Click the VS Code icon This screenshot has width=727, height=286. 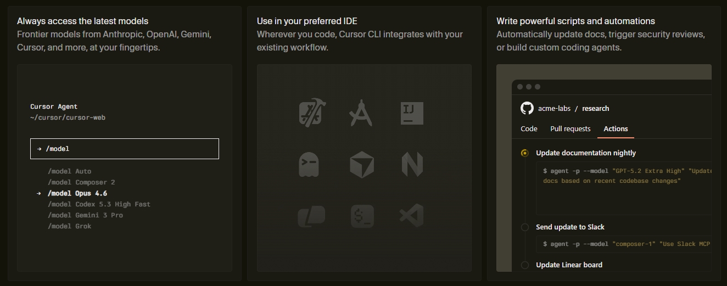tap(412, 216)
